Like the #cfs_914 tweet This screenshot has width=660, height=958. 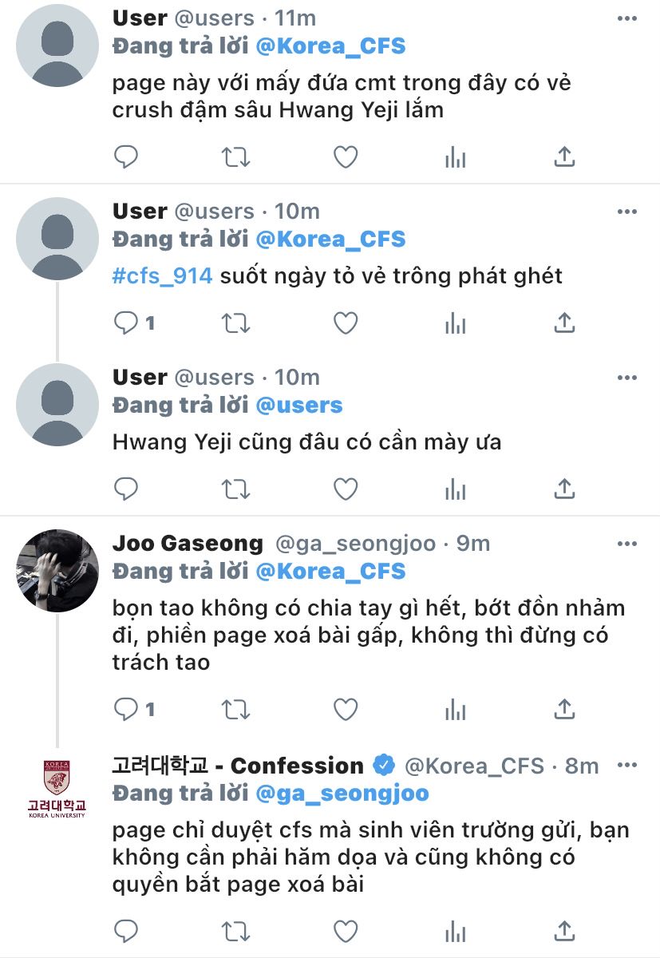pos(345,323)
